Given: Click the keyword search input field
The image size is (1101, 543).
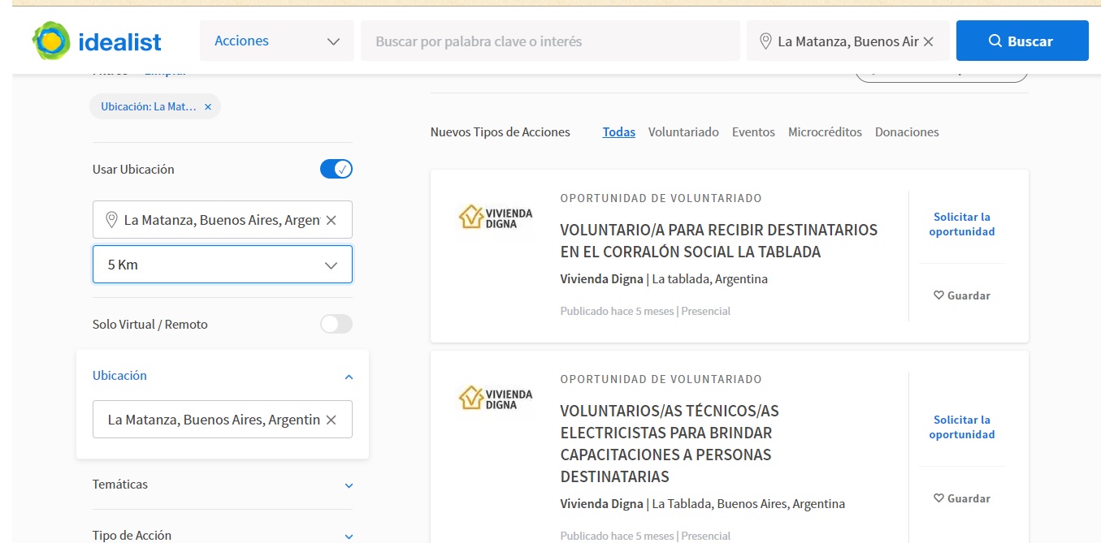Looking at the screenshot, I should (x=550, y=40).
